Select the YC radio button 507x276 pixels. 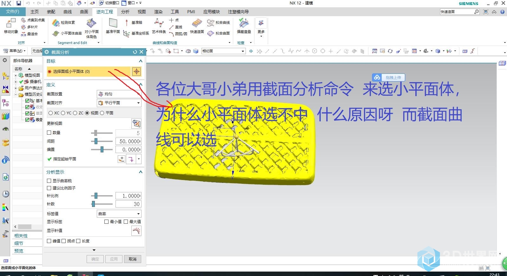pyautogui.click(x=63, y=113)
